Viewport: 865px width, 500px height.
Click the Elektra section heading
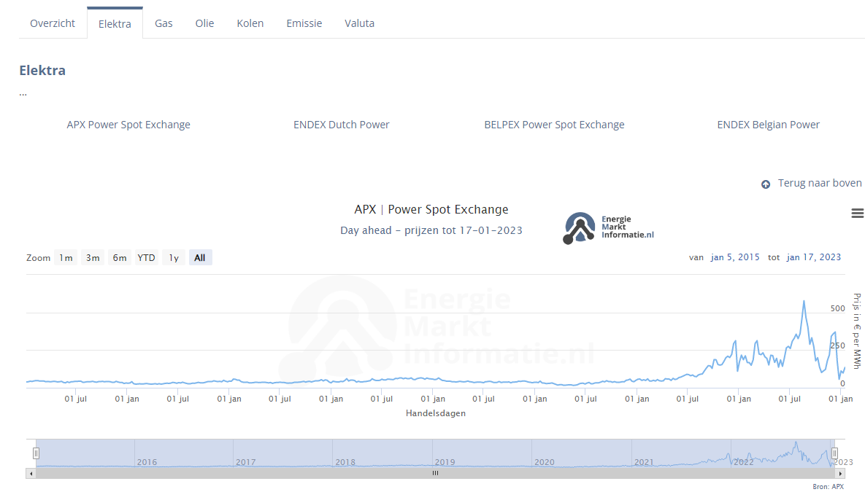(x=42, y=71)
